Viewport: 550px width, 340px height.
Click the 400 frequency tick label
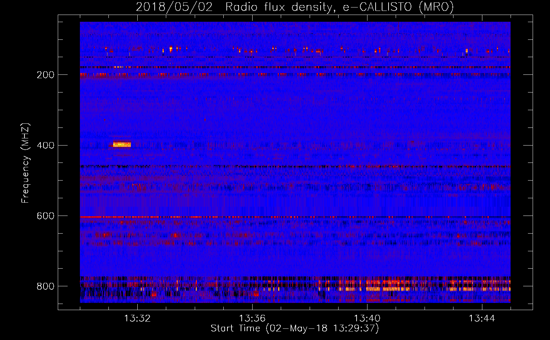point(45,146)
